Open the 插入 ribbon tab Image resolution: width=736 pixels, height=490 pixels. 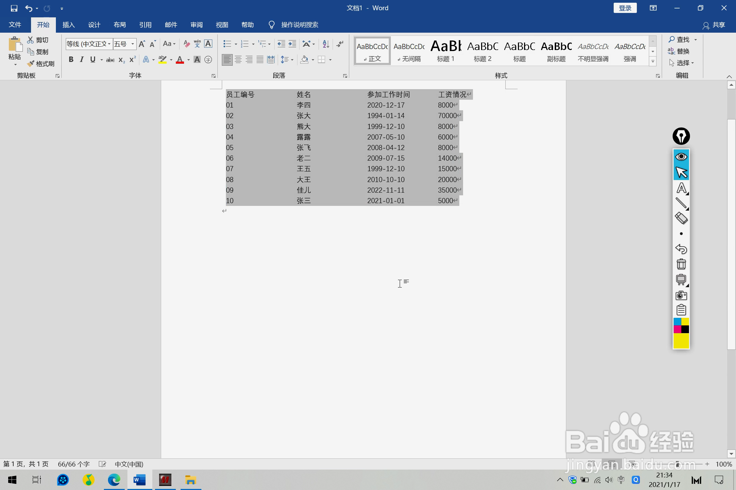pos(68,25)
